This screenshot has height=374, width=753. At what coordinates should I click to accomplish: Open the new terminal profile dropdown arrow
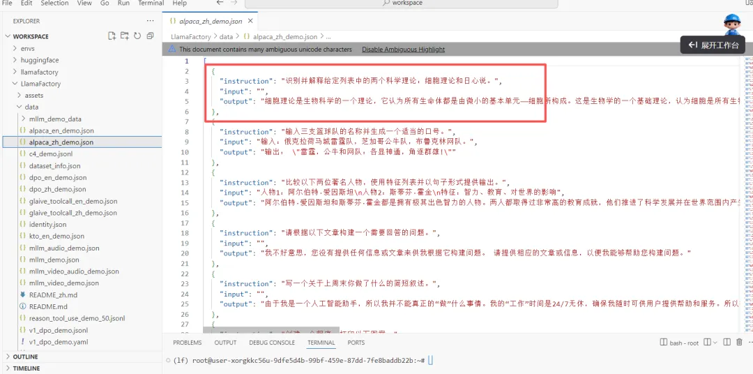click(715, 343)
